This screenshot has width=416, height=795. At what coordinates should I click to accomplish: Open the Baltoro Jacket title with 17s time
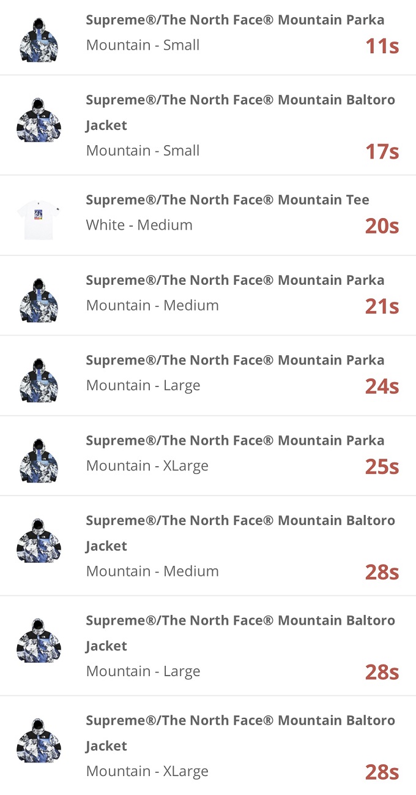pyautogui.click(x=240, y=112)
